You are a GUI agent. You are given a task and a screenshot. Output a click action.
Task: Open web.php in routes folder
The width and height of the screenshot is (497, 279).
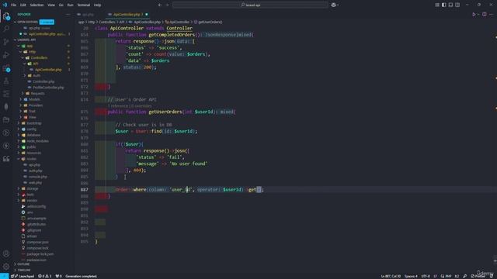pyautogui.click(x=35, y=183)
